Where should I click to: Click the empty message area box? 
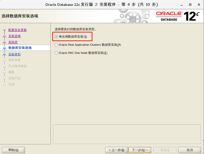click(127, 134)
